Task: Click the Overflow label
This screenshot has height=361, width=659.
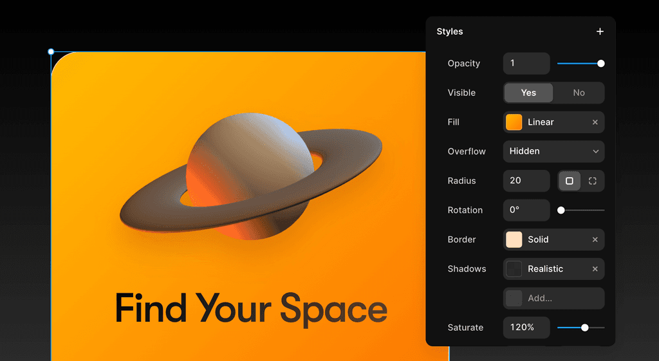Action: (x=467, y=151)
